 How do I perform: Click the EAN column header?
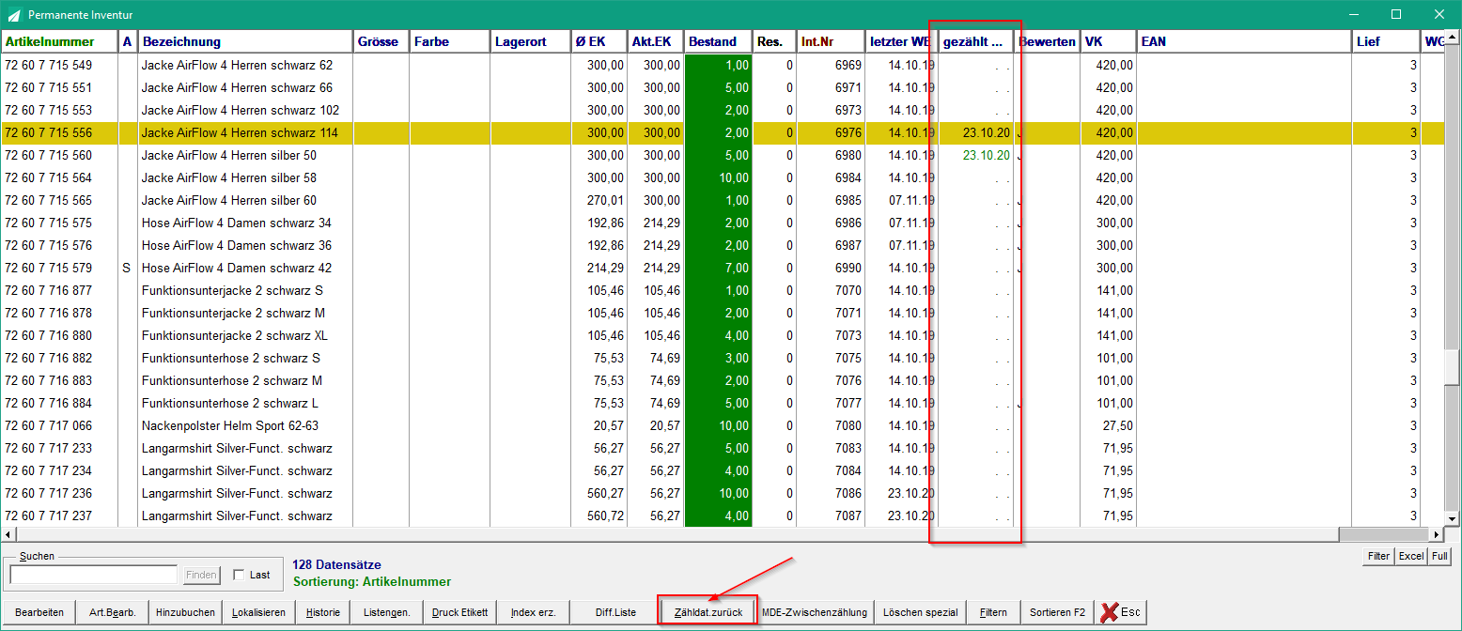[x=1244, y=41]
